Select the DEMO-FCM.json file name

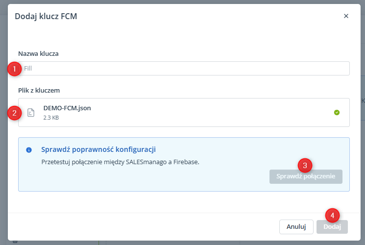pos(67,108)
